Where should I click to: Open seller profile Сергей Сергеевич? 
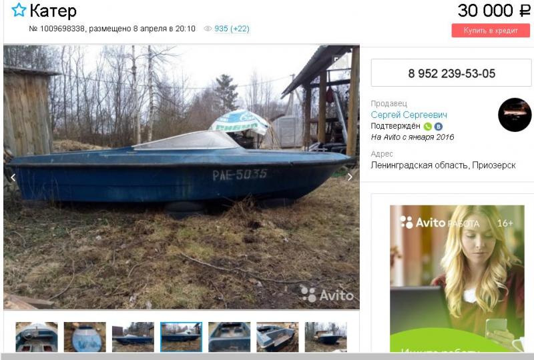tap(409, 115)
